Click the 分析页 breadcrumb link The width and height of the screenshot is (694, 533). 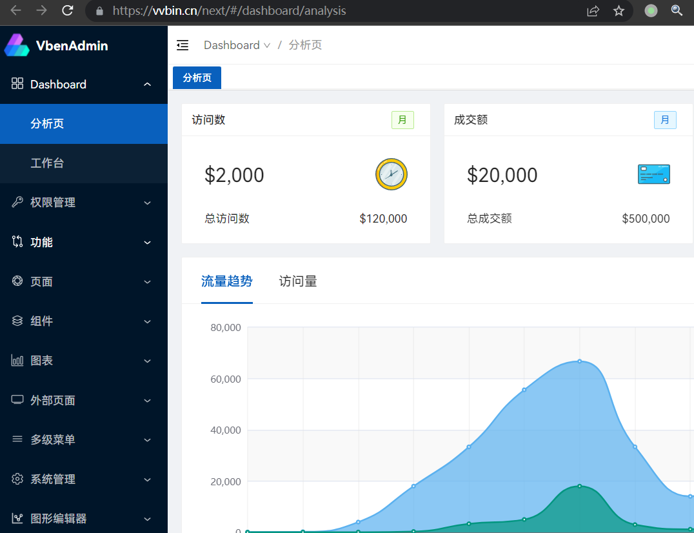[304, 45]
